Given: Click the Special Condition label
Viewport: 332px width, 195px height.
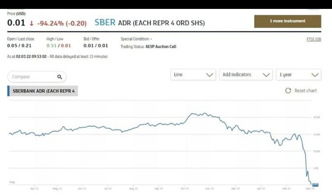Looking at the screenshot, I should click(135, 39).
